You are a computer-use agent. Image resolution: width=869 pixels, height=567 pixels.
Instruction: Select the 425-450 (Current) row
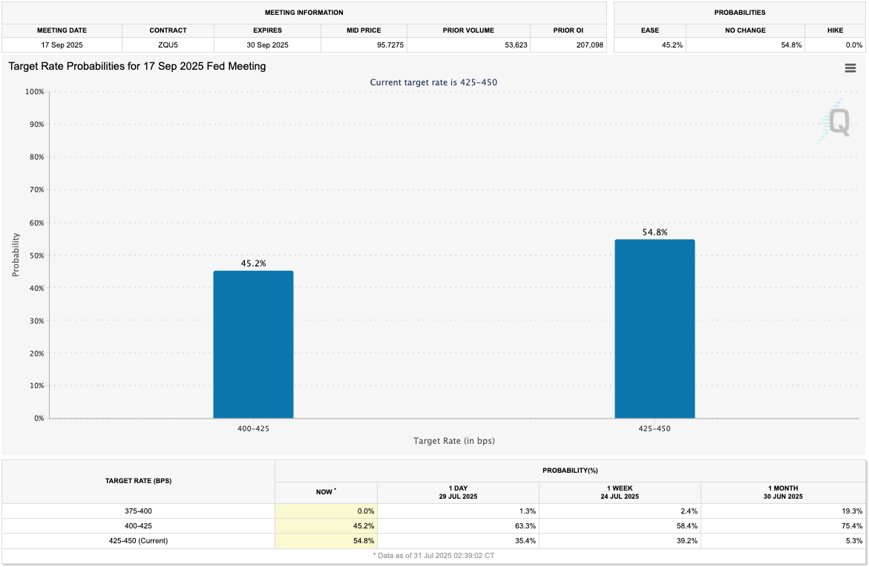pyautogui.click(x=139, y=540)
